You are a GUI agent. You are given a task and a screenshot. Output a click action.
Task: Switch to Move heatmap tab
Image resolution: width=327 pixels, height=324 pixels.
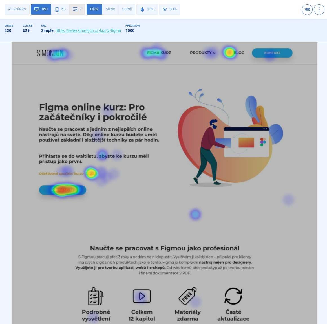pyautogui.click(x=110, y=9)
